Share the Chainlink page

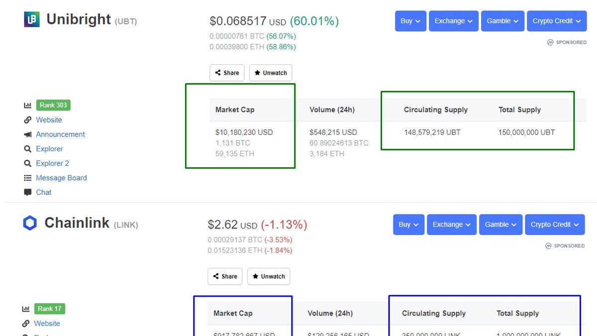[x=225, y=276]
